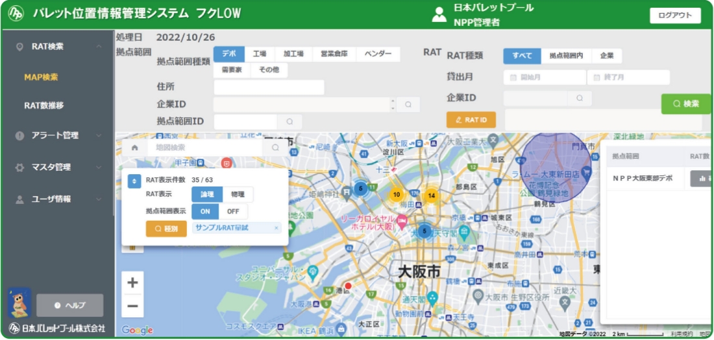The height and width of the screenshot is (340, 714).
Task: Click the 拠点範囲ID input field
Action: (245, 122)
